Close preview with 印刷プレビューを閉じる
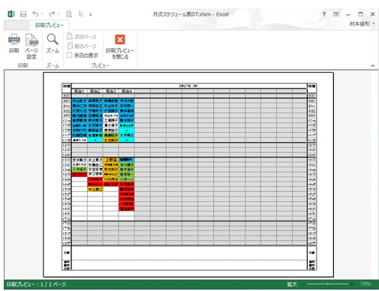Viewport: 379px width, 291px height. (x=120, y=47)
